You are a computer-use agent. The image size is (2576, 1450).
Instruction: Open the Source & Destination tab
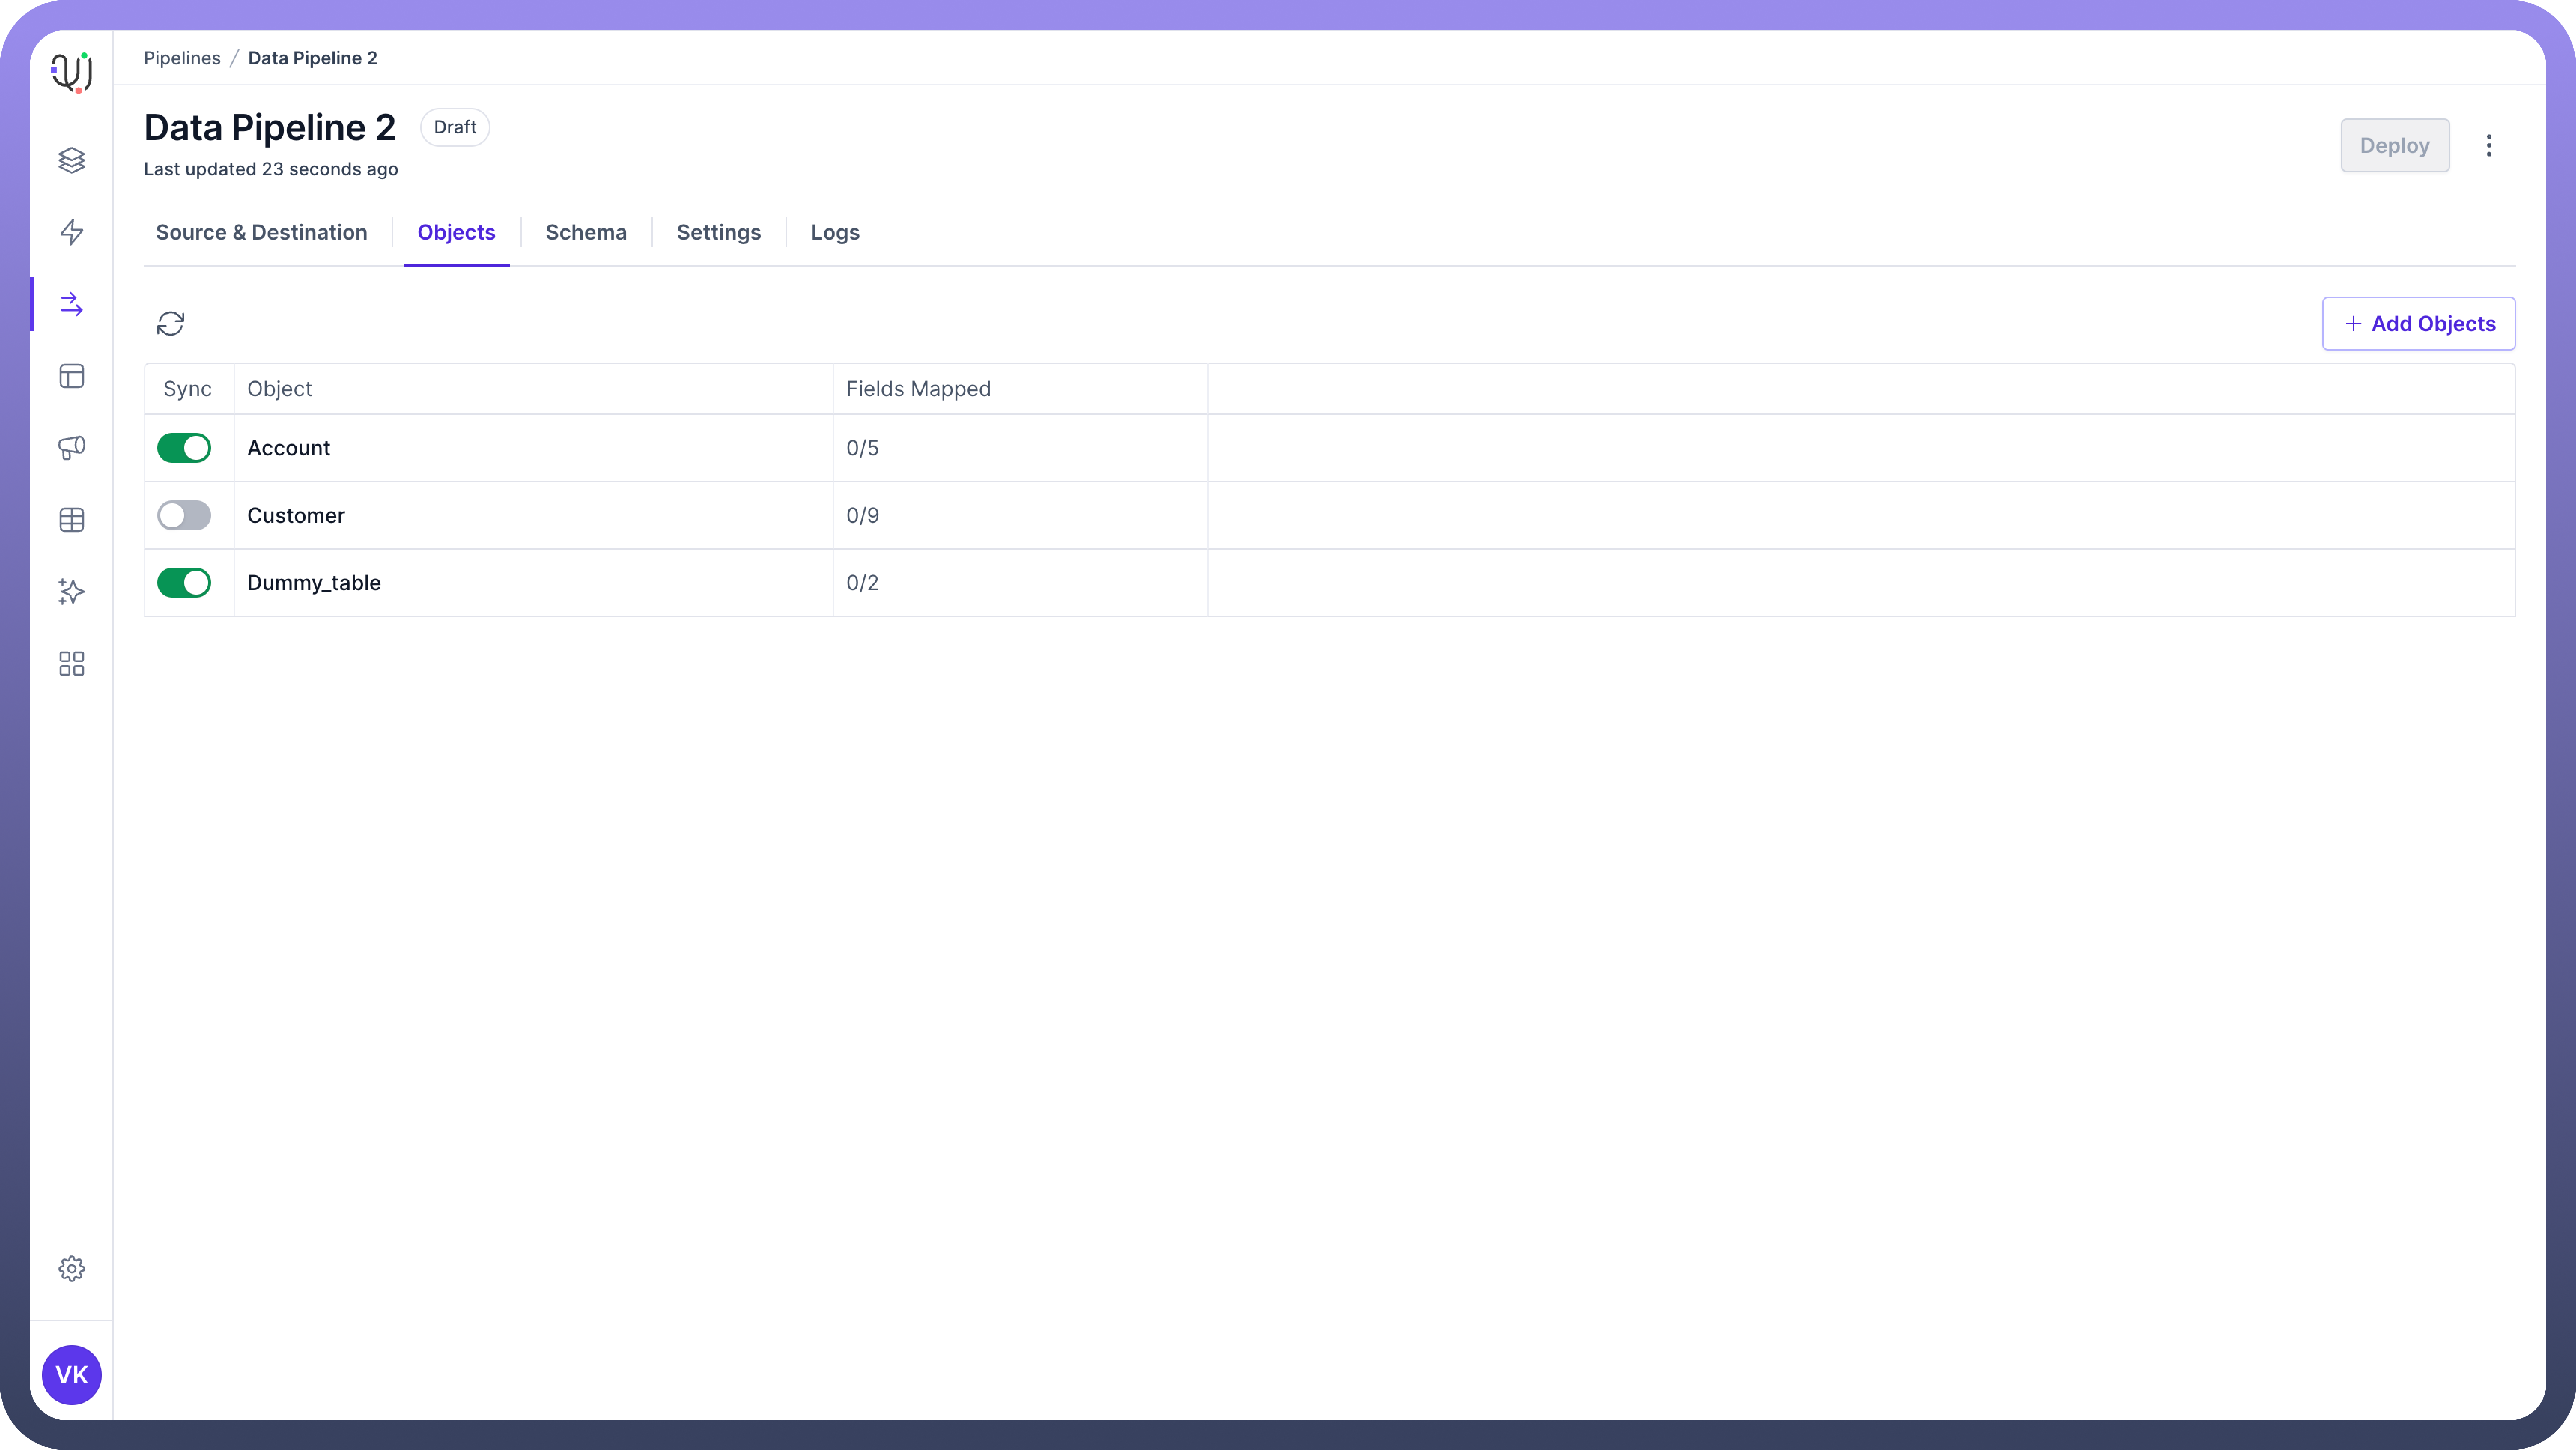[x=261, y=232]
